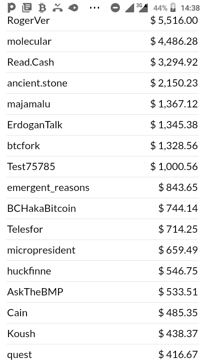Select BCHakaBitcoin in the list
The width and height of the screenshot is (205, 364).
click(102, 208)
